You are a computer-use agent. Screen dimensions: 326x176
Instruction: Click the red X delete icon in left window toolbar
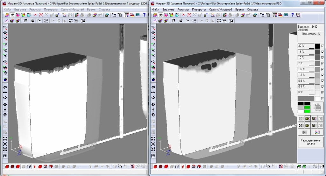pos(41,15)
